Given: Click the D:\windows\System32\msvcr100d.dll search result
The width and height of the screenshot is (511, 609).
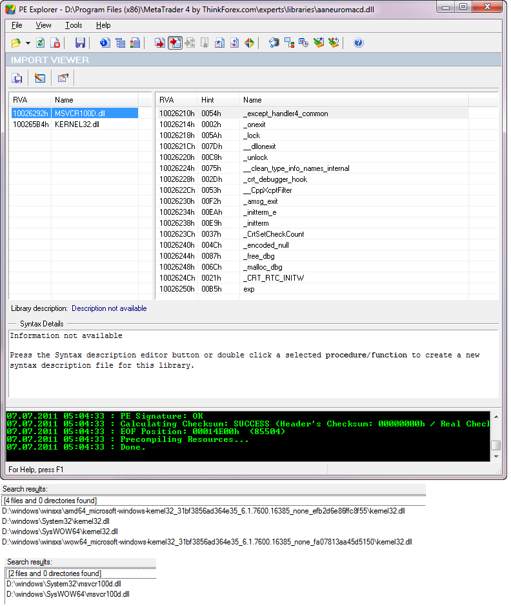Looking at the screenshot, I should [64, 584].
